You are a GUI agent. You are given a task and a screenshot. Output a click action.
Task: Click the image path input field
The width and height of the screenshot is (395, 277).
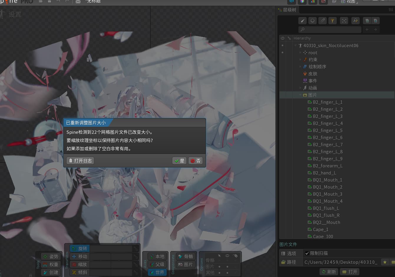341,262
